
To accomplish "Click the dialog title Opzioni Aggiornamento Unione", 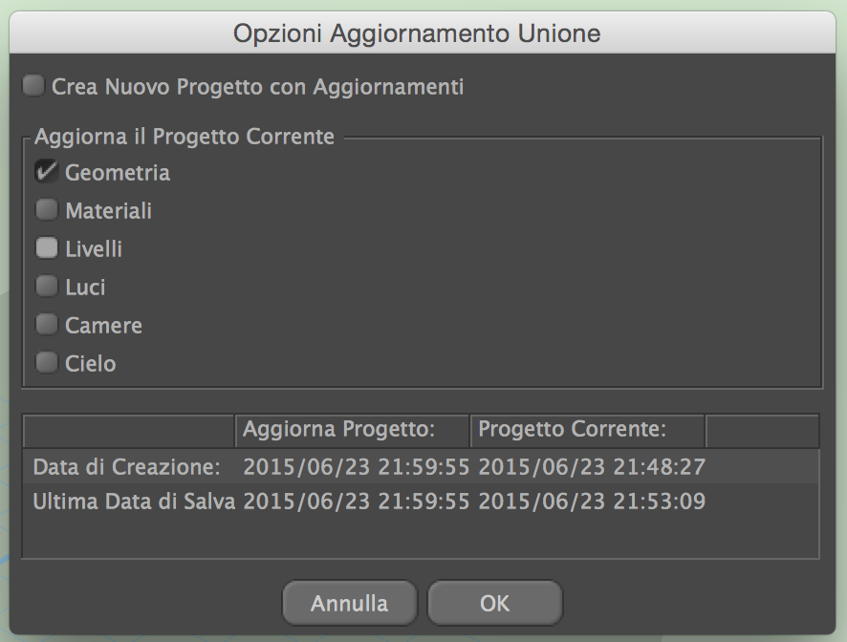I will pyautogui.click(x=417, y=33).
